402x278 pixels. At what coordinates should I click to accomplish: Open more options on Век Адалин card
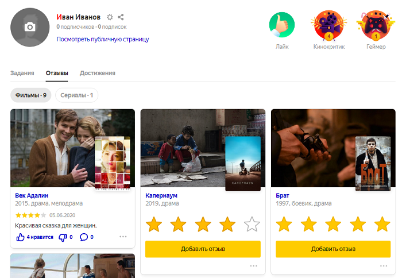pos(123,237)
